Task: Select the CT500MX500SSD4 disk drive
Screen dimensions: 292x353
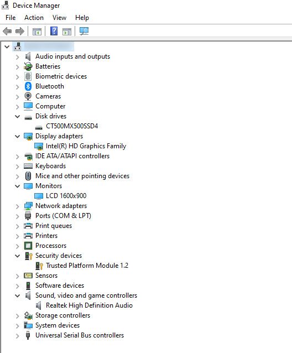Action: click(72, 126)
